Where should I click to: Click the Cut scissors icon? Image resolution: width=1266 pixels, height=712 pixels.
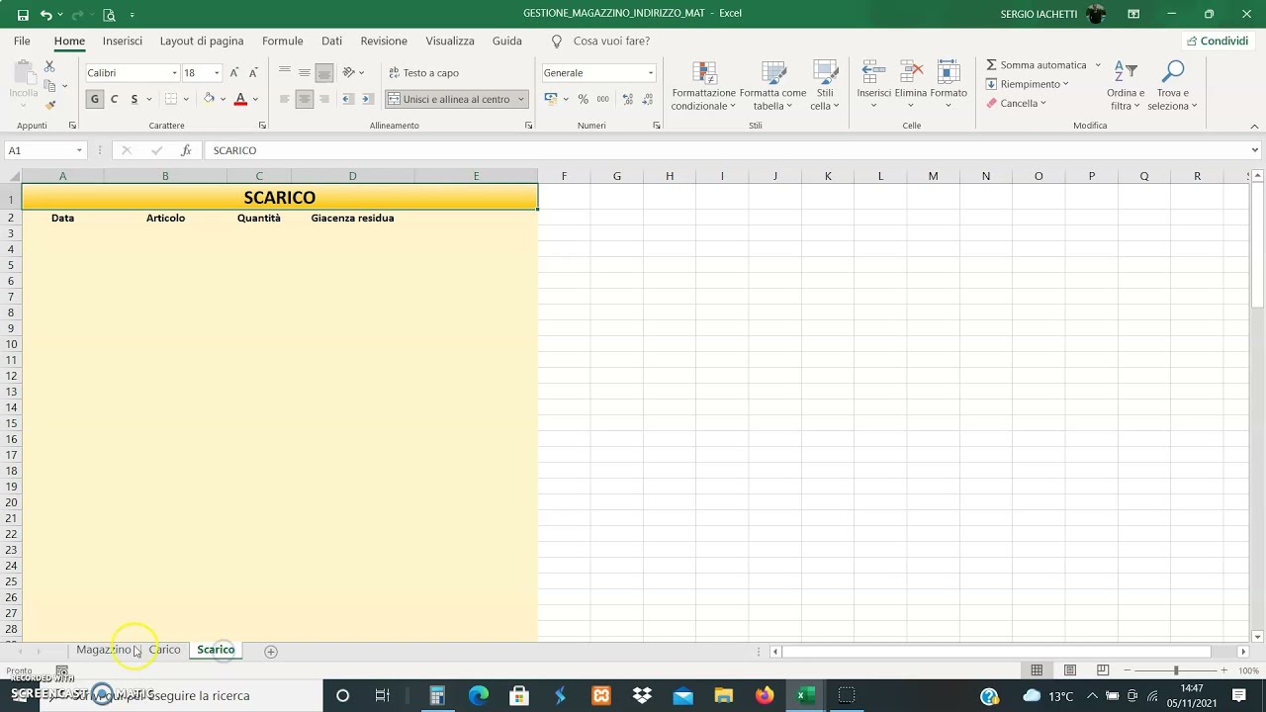coord(49,66)
